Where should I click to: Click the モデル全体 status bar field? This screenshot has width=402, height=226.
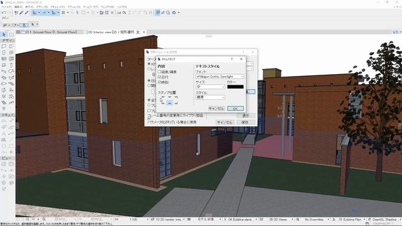205,220
